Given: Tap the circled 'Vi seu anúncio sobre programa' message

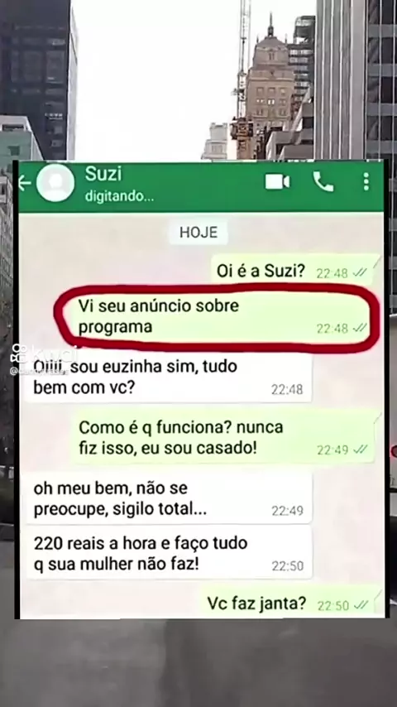Looking at the screenshot, I should [x=219, y=317].
